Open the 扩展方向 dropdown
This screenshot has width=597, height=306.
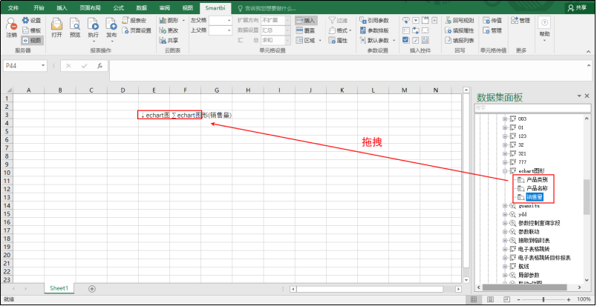[287, 20]
